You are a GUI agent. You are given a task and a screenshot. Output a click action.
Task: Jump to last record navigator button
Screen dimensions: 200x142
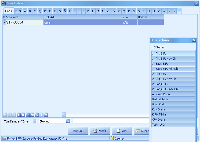[x=28, y=115]
